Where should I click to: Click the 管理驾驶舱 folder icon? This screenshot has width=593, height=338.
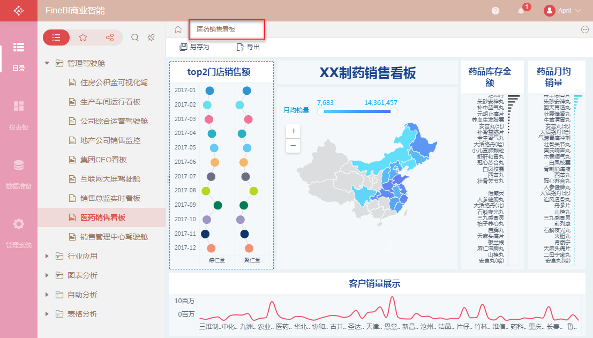[59, 63]
